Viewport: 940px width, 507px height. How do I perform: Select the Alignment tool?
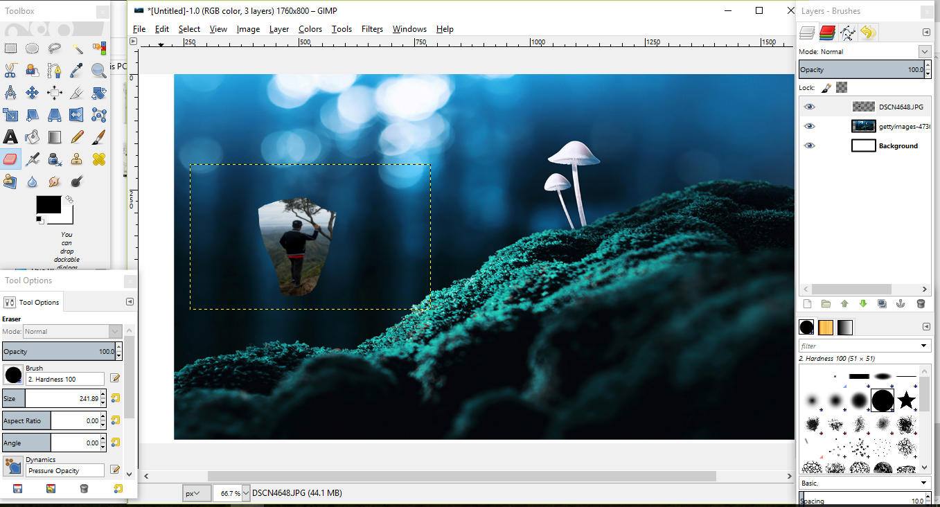(x=55, y=93)
